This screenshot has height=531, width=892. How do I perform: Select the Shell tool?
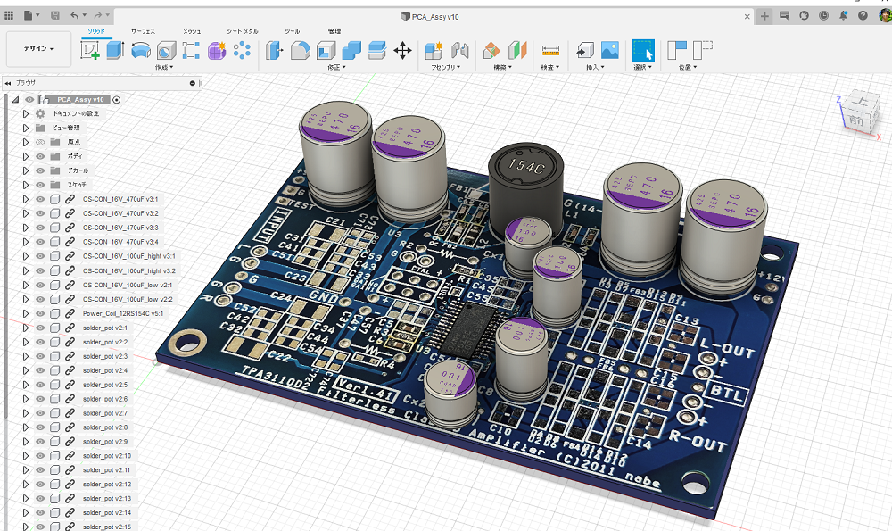326,51
